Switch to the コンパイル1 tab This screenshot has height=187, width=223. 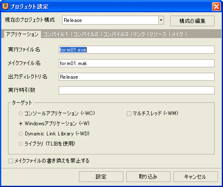(x=56, y=34)
